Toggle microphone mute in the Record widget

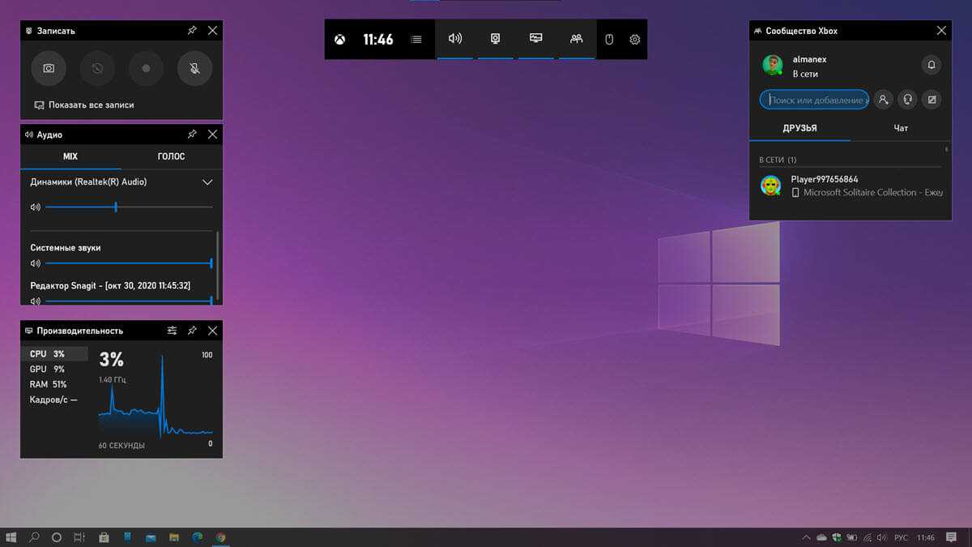[194, 69]
